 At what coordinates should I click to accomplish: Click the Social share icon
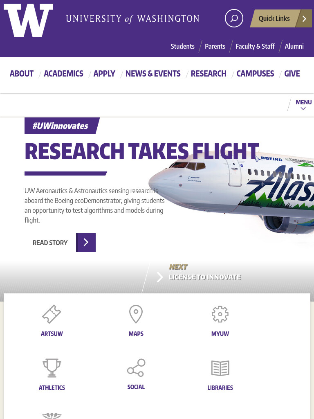[x=136, y=368]
